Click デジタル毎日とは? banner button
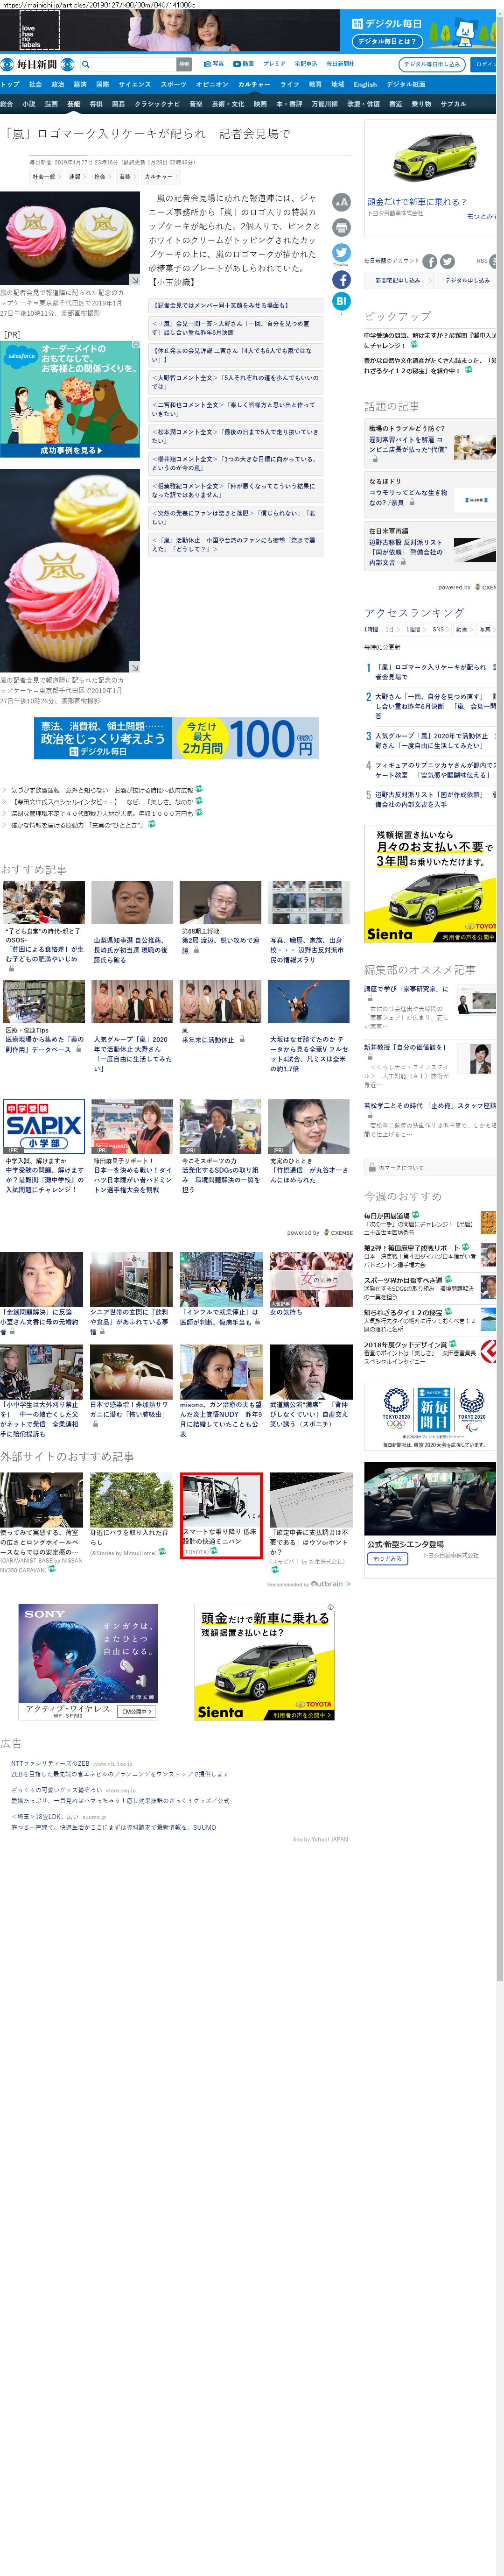The image size is (504, 2576). tap(387, 41)
